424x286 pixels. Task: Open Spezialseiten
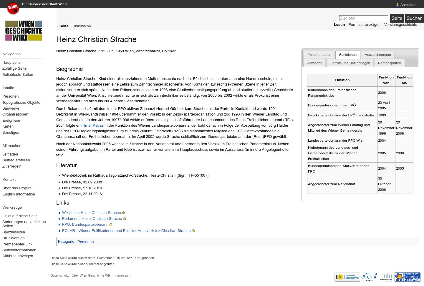tap(14, 232)
